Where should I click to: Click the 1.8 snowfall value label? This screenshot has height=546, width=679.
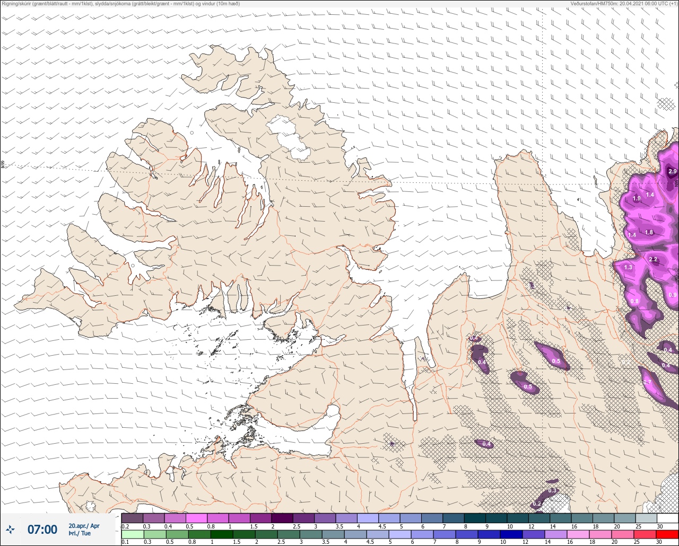tap(649, 232)
